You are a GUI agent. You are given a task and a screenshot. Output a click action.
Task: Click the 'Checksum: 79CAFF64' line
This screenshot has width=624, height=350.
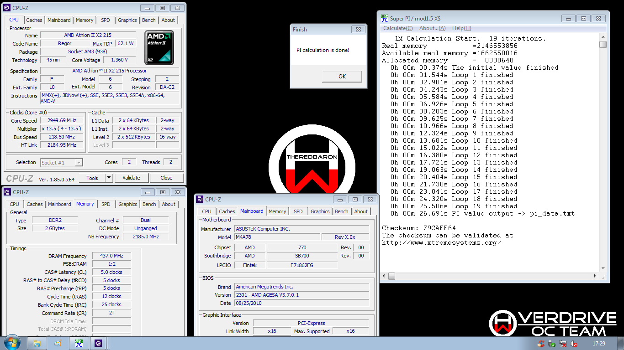coord(419,228)
